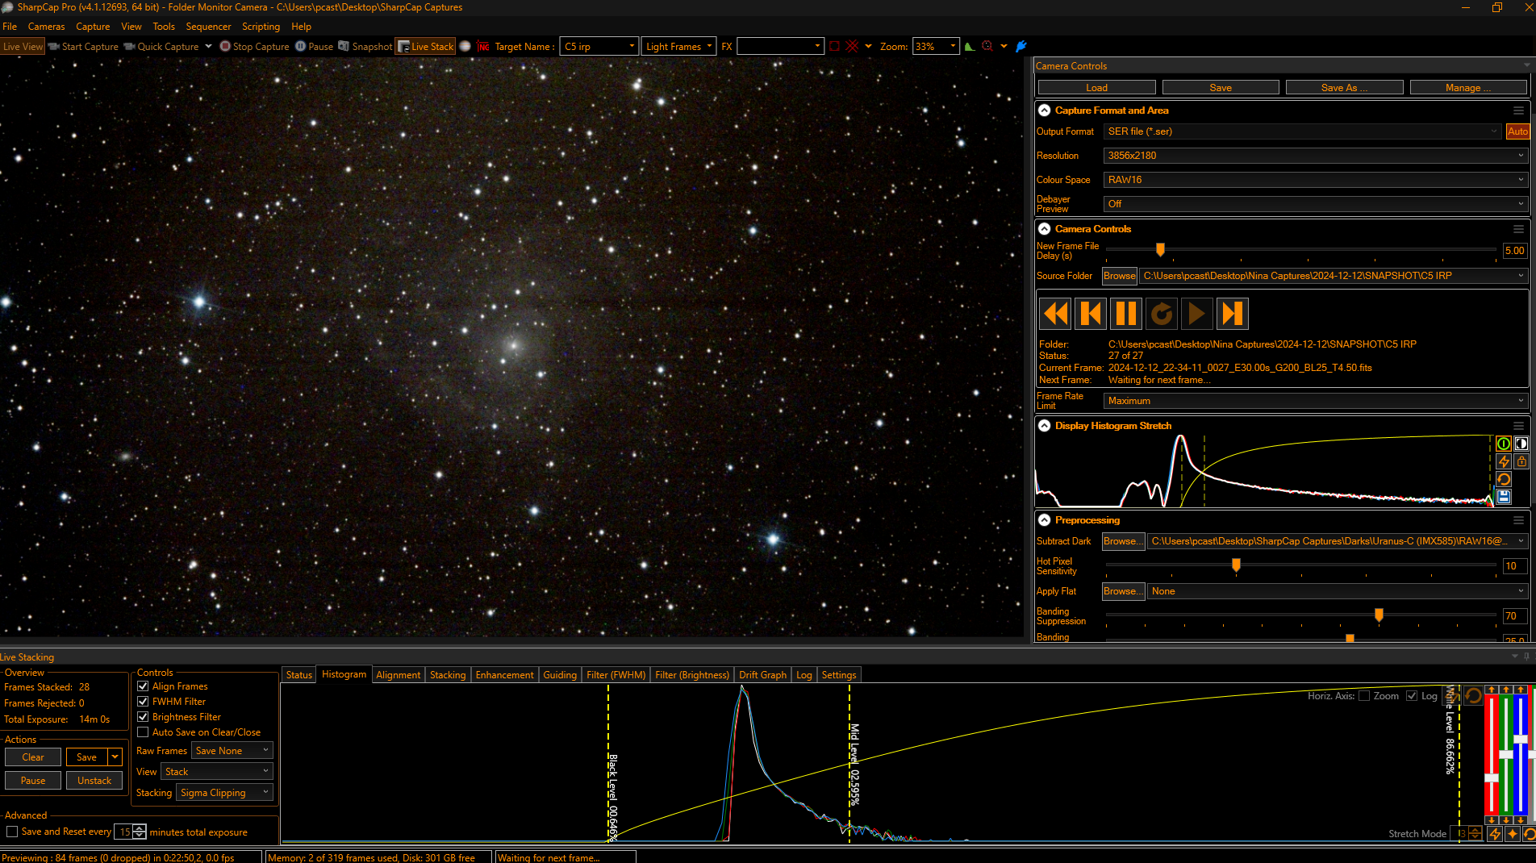This screenshot has height=863, width=1536.
Task: Pause folder monitor playback with the large pause button
Action: coord(1126,313)
